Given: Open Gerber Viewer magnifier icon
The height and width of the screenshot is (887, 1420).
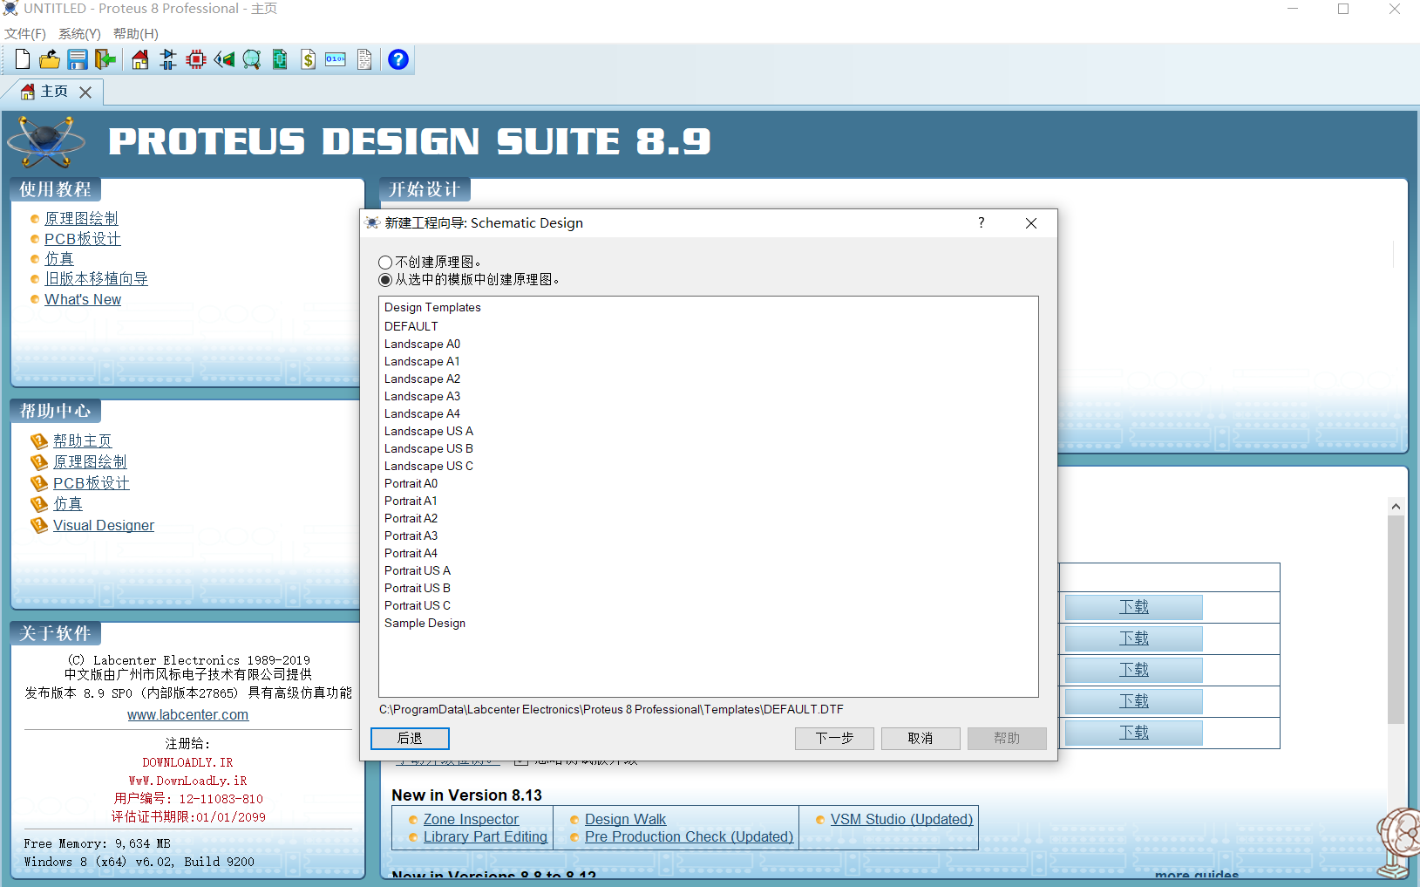Looking at the screenshot, I should coord(252,59).
